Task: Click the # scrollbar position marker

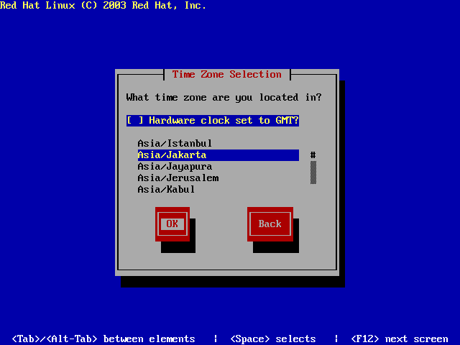Action: point(313,155)
